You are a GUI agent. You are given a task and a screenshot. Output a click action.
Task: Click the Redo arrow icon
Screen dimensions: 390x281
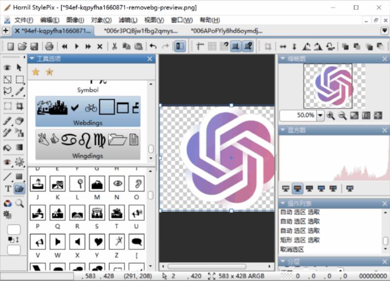click(x=165, y=46)
